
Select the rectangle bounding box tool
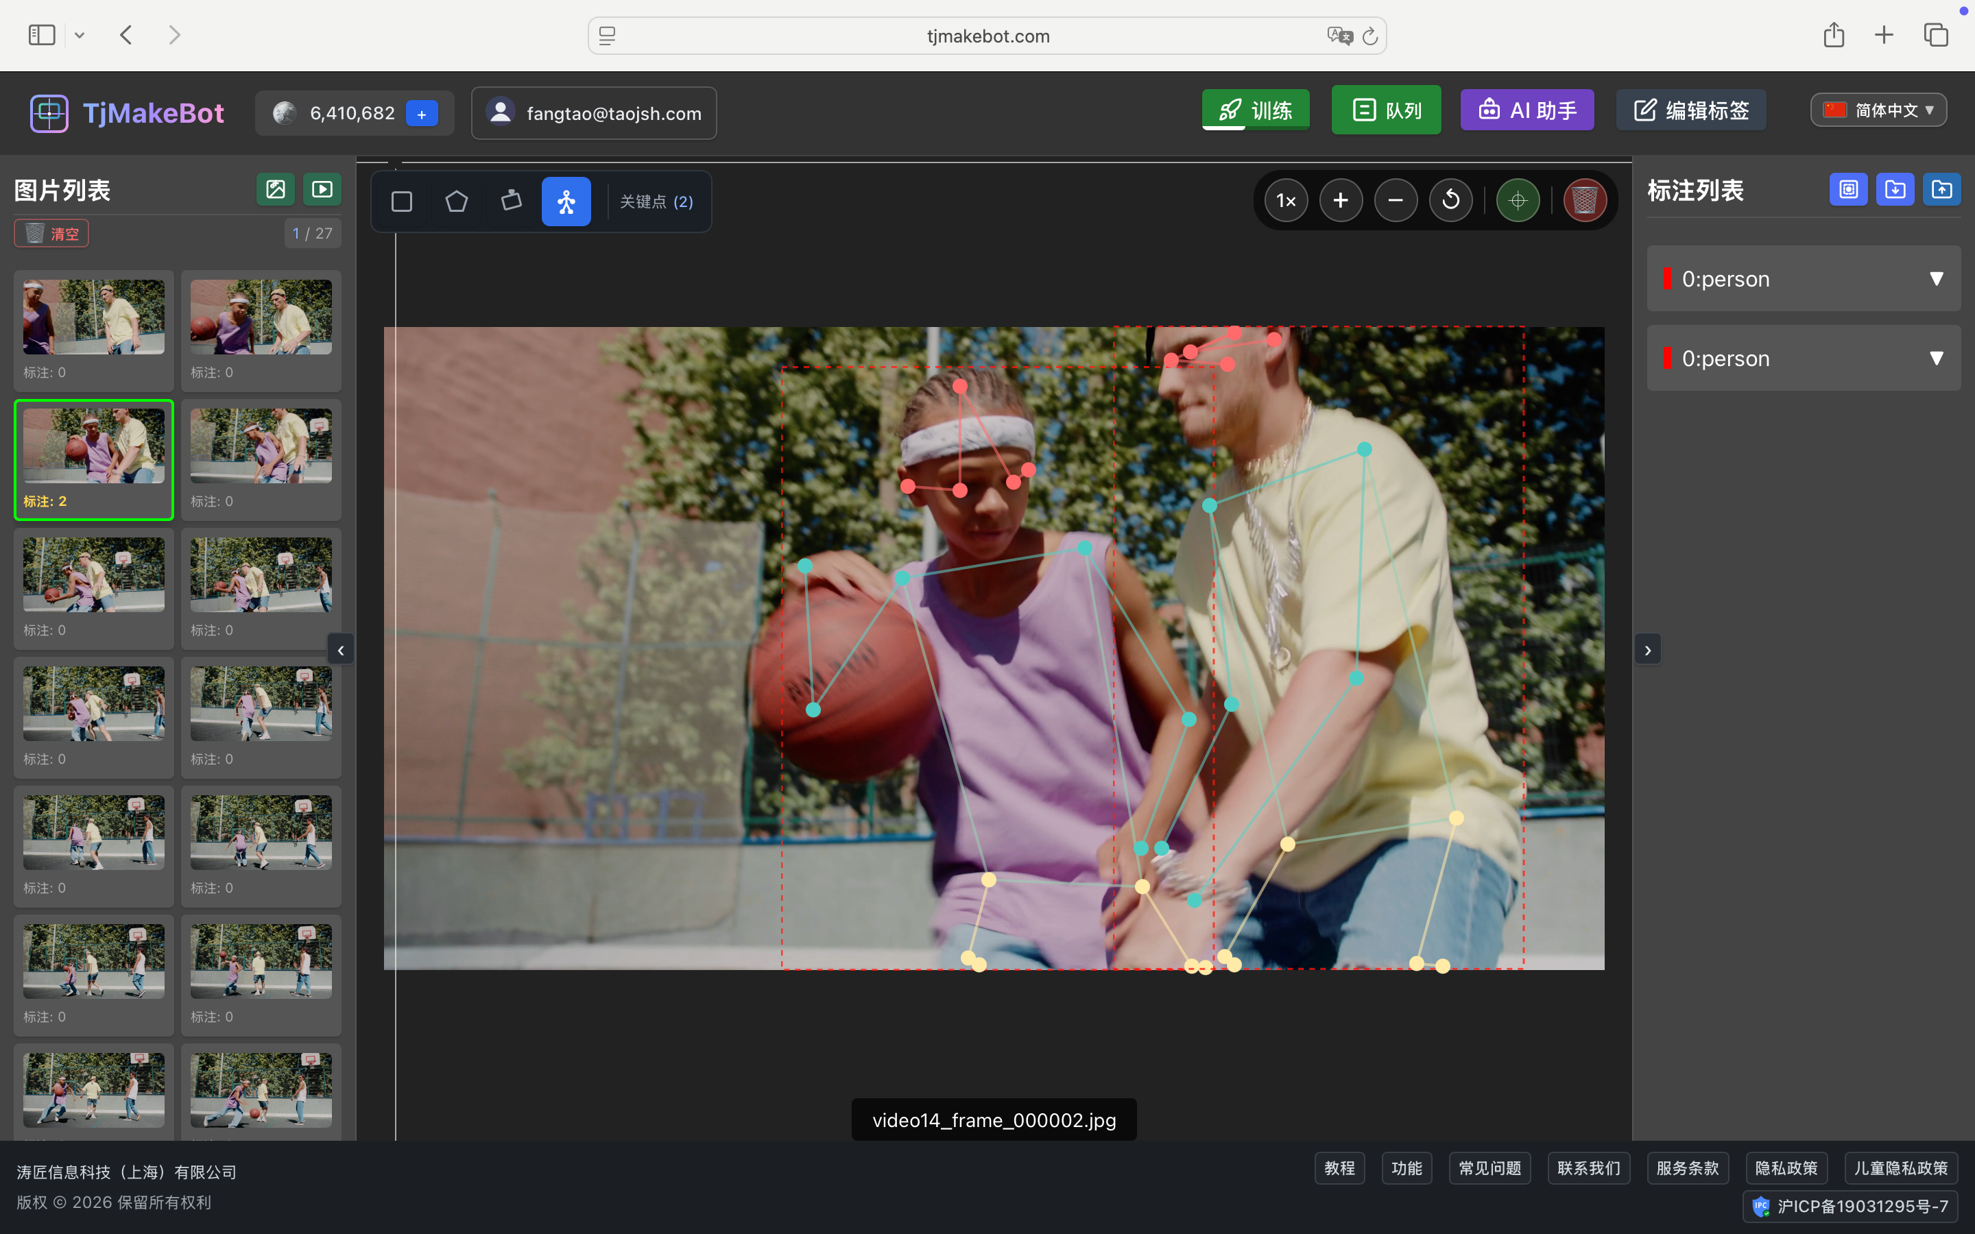402,202
